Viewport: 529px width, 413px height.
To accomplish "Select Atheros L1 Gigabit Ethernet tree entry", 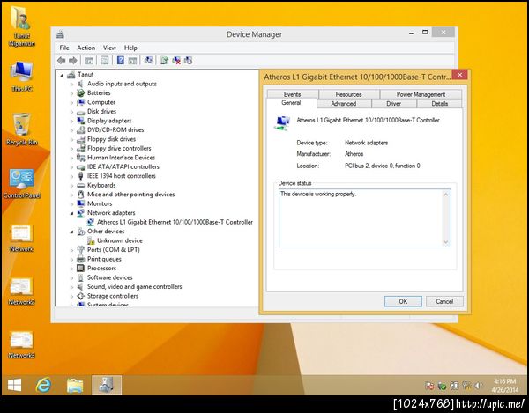I will tap(175, 222).
